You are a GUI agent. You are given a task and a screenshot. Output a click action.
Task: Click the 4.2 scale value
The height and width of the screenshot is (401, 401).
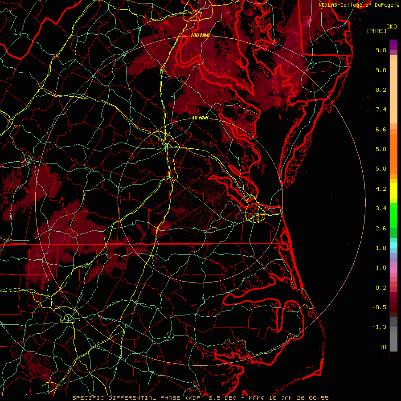tap(381, 189)
